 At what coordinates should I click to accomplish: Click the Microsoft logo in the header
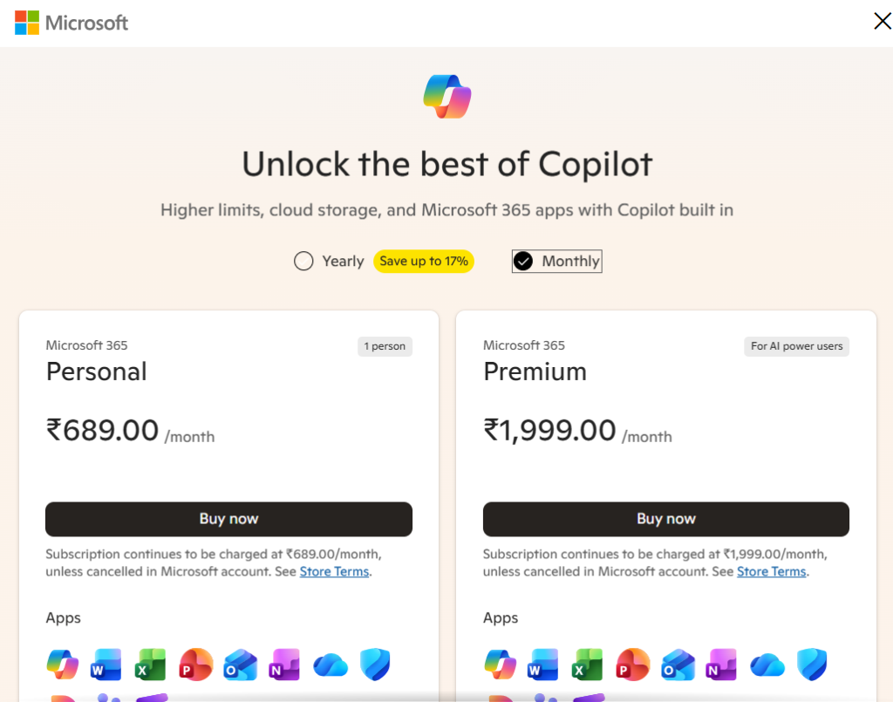(72, 23)
